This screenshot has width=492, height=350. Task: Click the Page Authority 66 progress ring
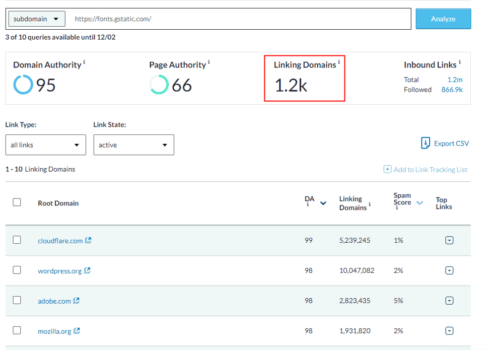[159, 85]
